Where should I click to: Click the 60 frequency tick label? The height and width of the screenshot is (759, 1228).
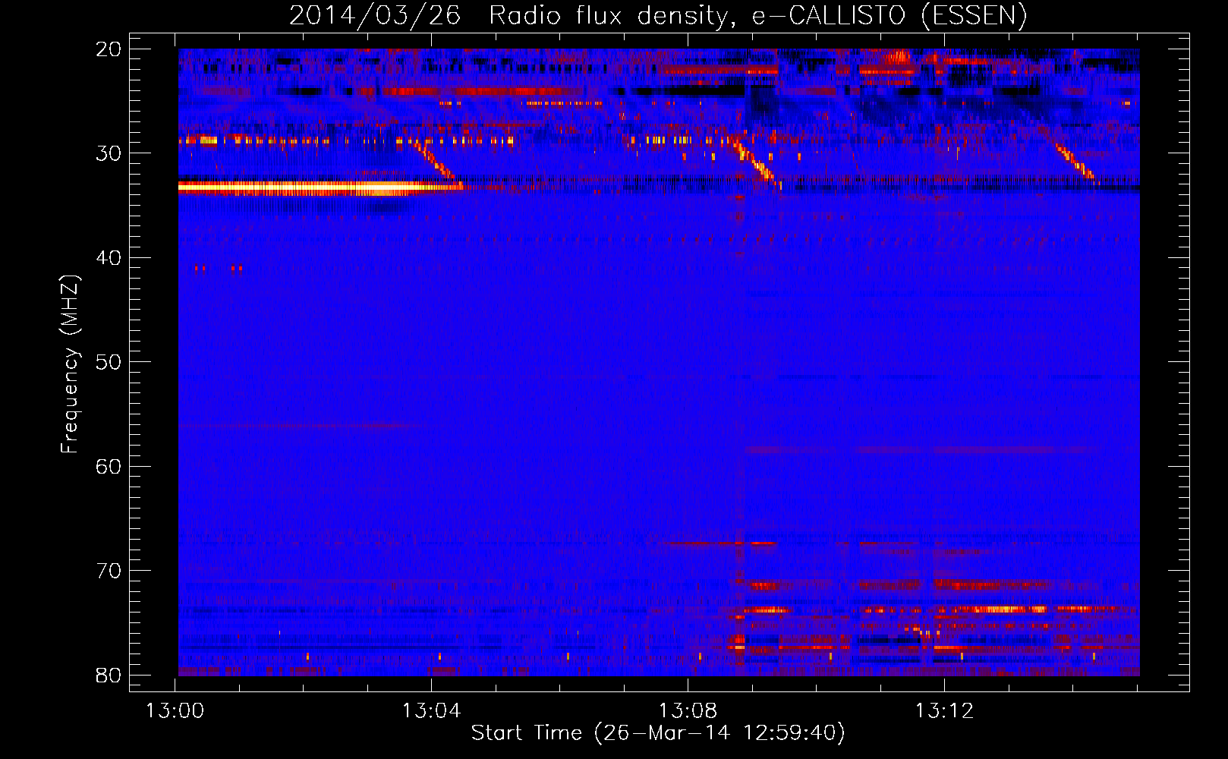coord(109,466)
